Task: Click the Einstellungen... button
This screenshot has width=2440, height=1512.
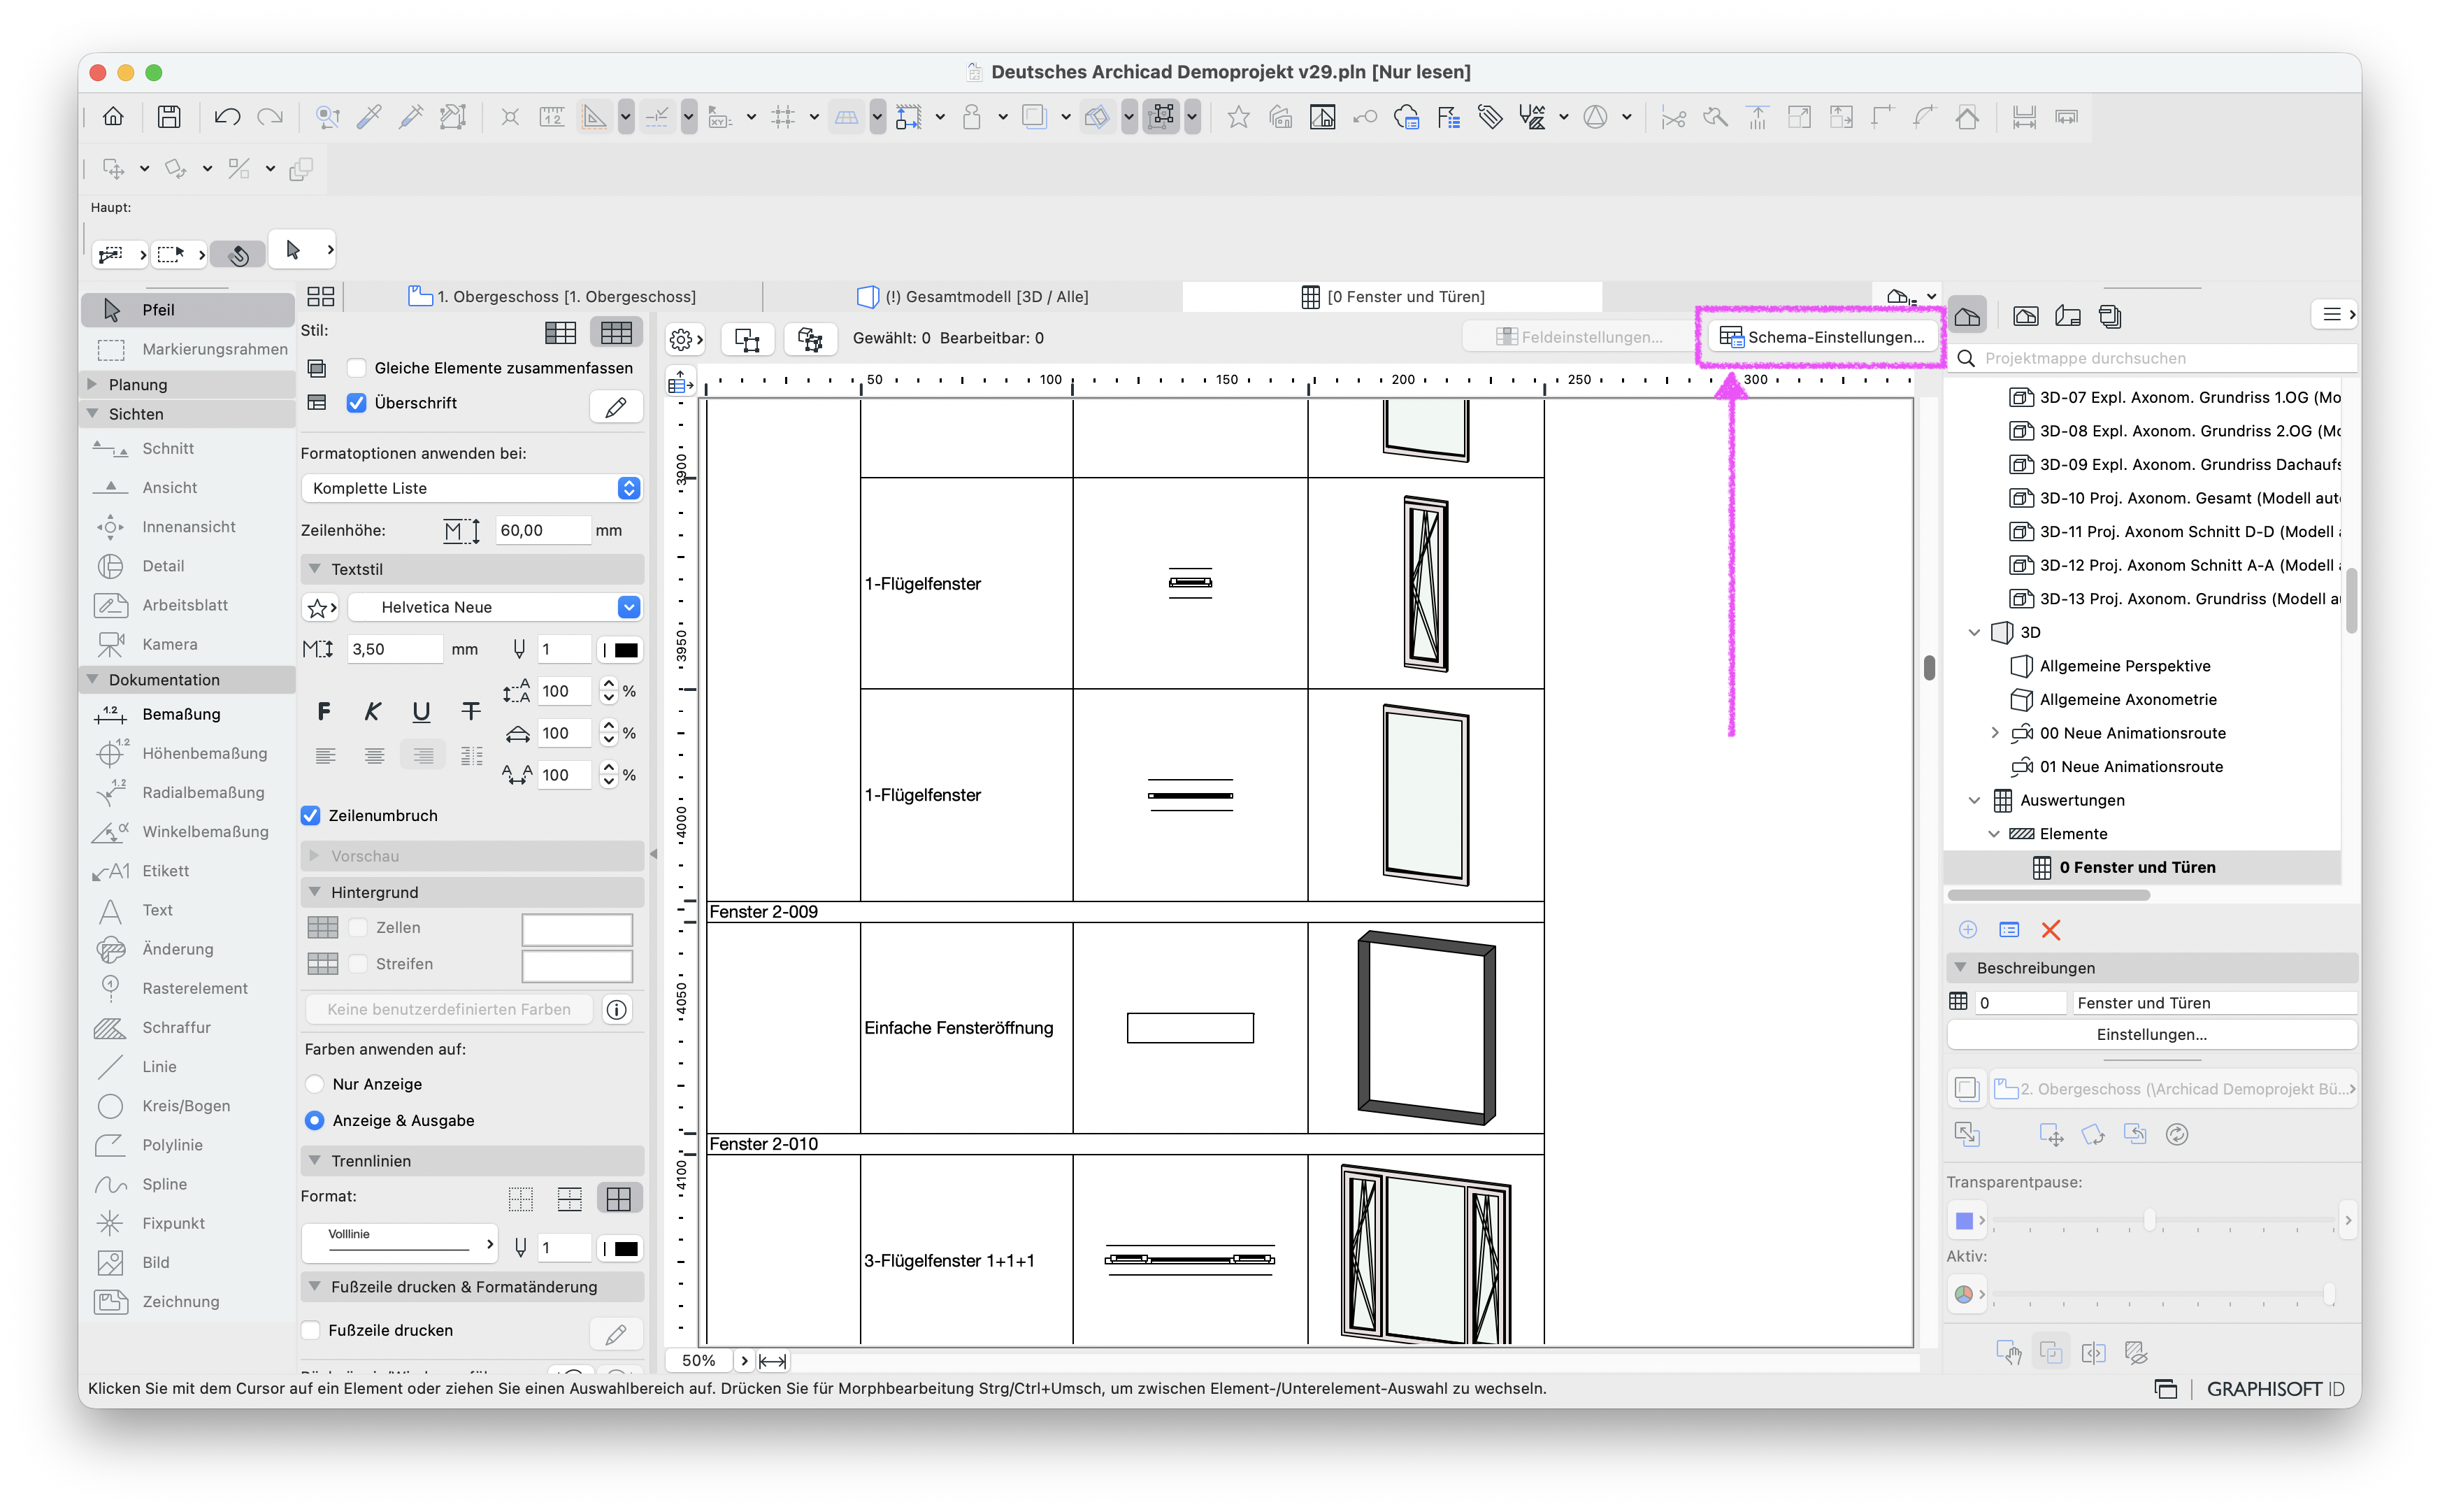Action: click(2152, 1034)
